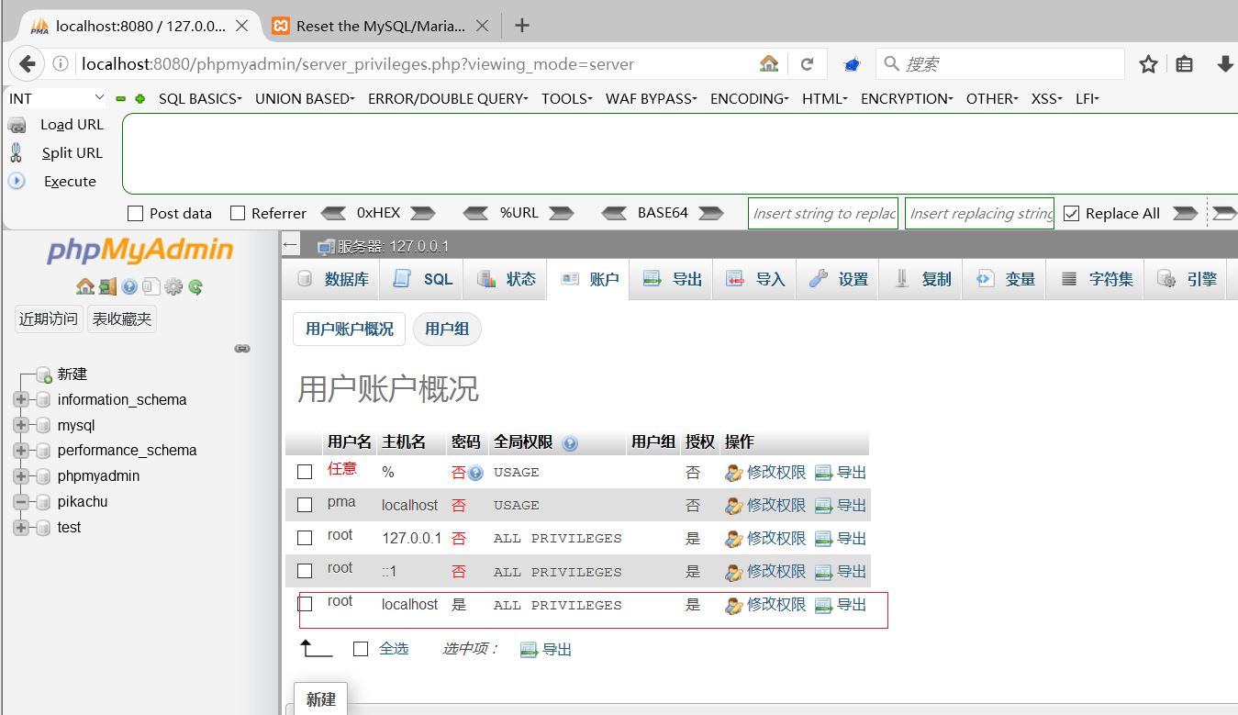This screenshot has height=715, width=1238.
Task: Click browser reload page icon
Action: [x=808, y=64]
